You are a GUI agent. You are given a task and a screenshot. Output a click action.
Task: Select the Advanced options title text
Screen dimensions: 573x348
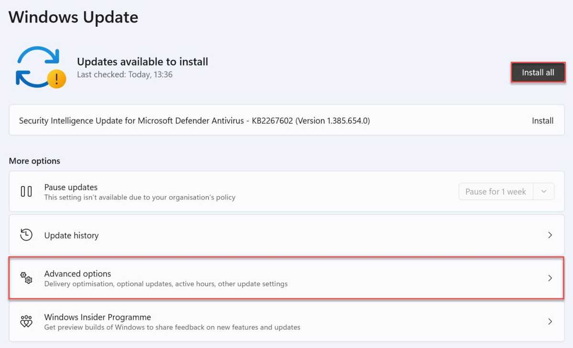point(78,274)
